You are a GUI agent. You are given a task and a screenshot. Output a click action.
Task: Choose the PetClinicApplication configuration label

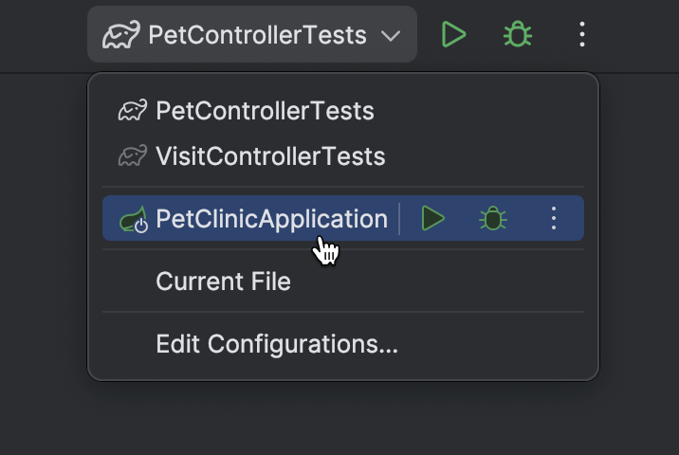(x=271, y=219)
